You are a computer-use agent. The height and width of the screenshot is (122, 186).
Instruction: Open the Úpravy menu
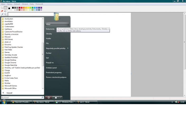coord(9,4)
